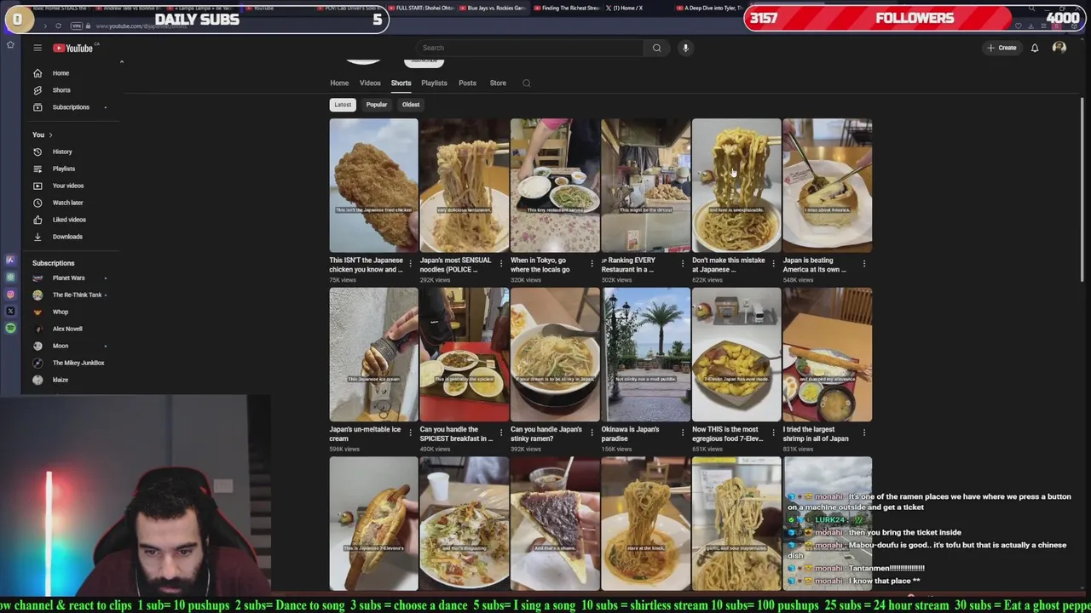Select the Latest sort chip
The height and width of the screenshot is (613, 1091).
(343, 105)
